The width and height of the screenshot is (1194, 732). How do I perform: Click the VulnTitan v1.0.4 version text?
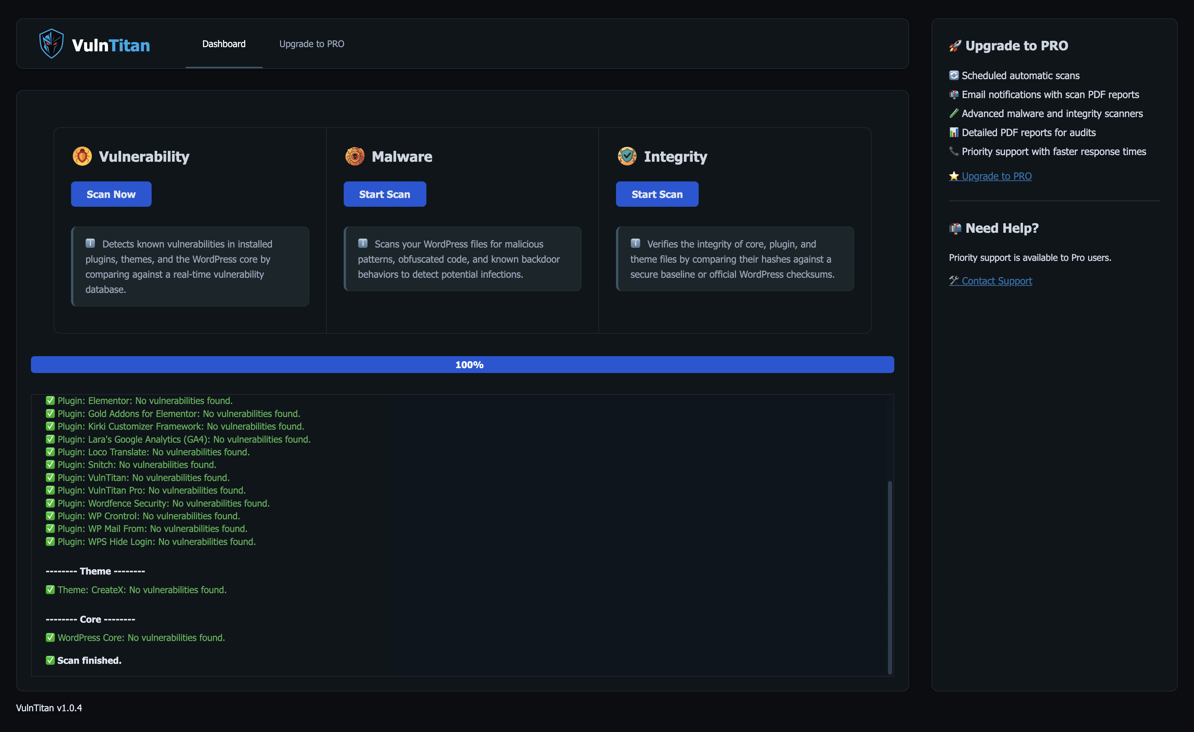[49, 708]
